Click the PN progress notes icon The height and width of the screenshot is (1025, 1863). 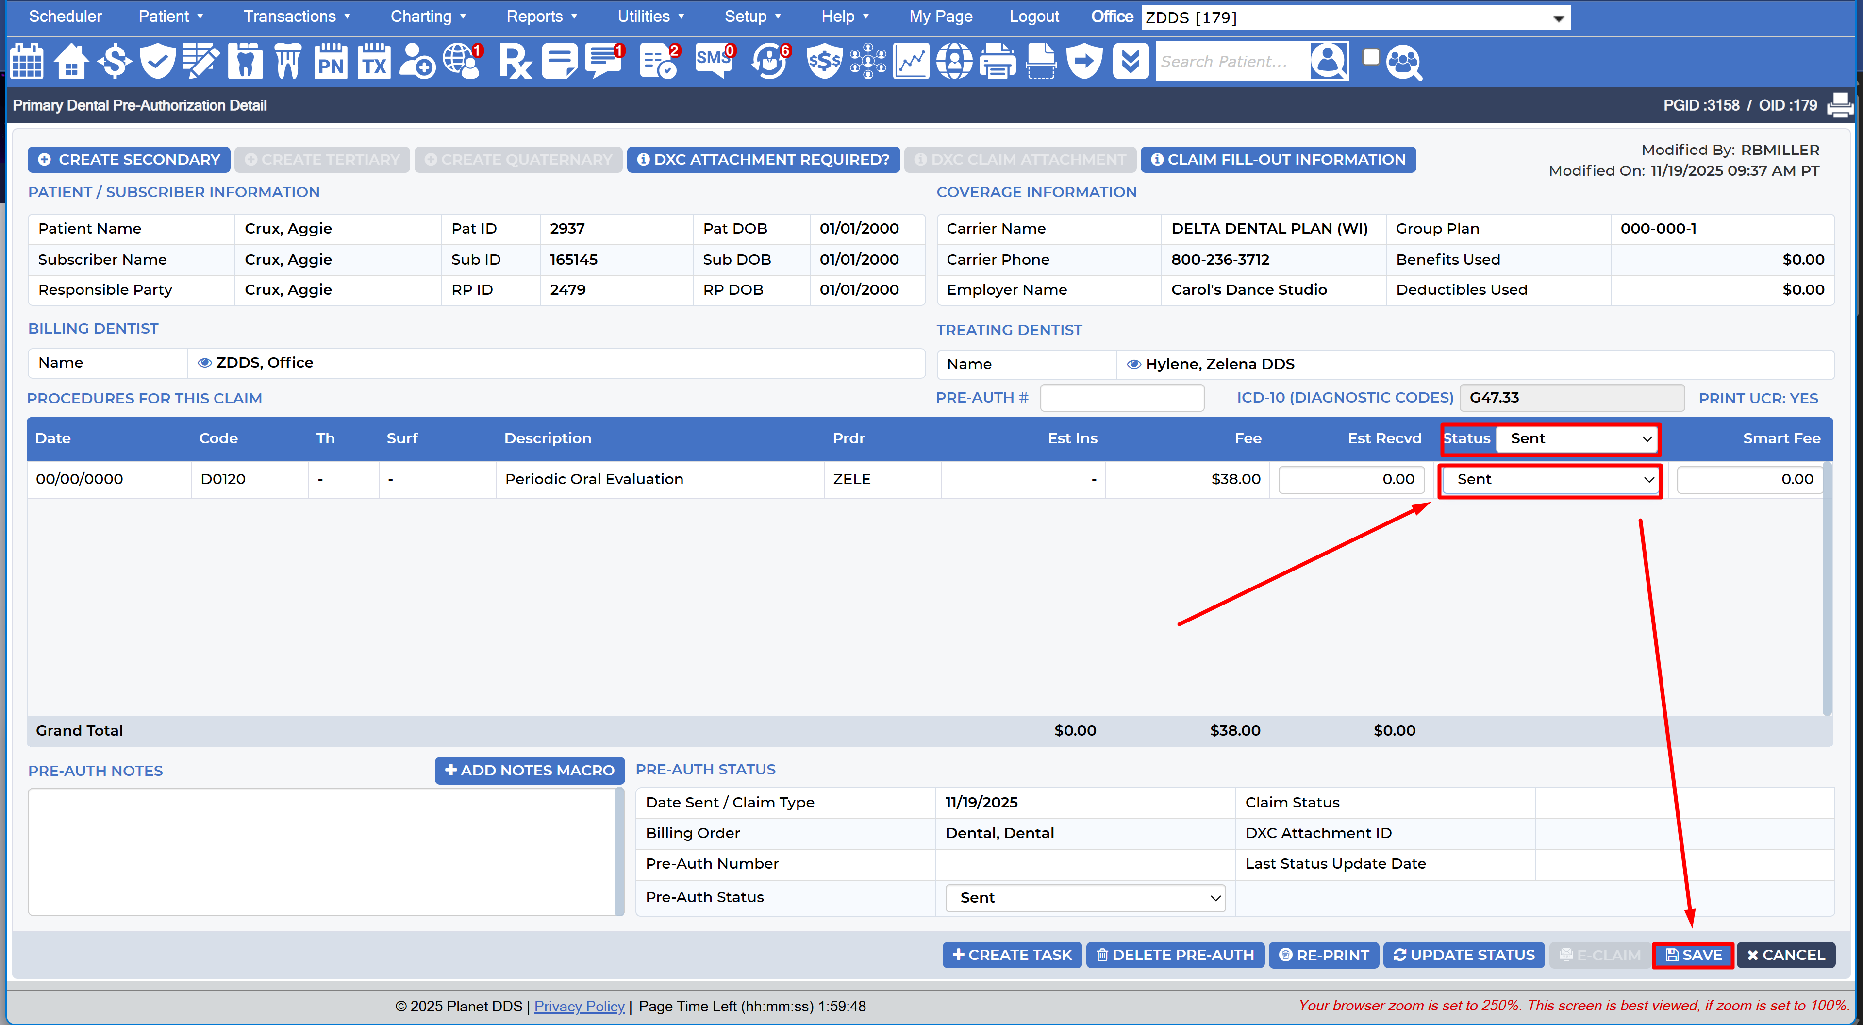tap(331, 62)
